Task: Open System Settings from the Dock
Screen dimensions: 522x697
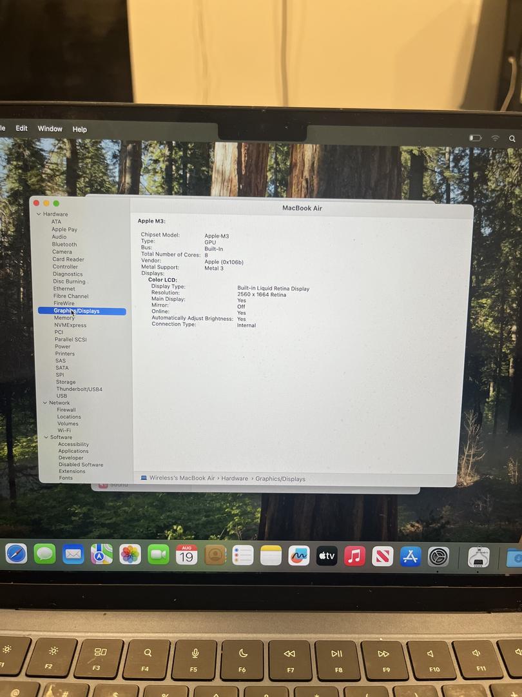Action: (x=439, y=556)
